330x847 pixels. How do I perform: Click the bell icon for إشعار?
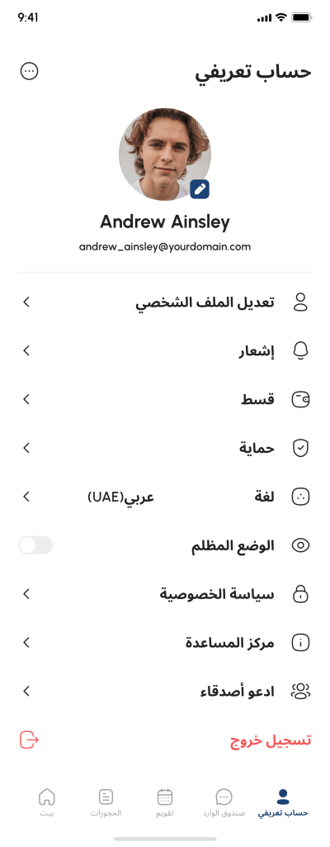tap(300, 351)
